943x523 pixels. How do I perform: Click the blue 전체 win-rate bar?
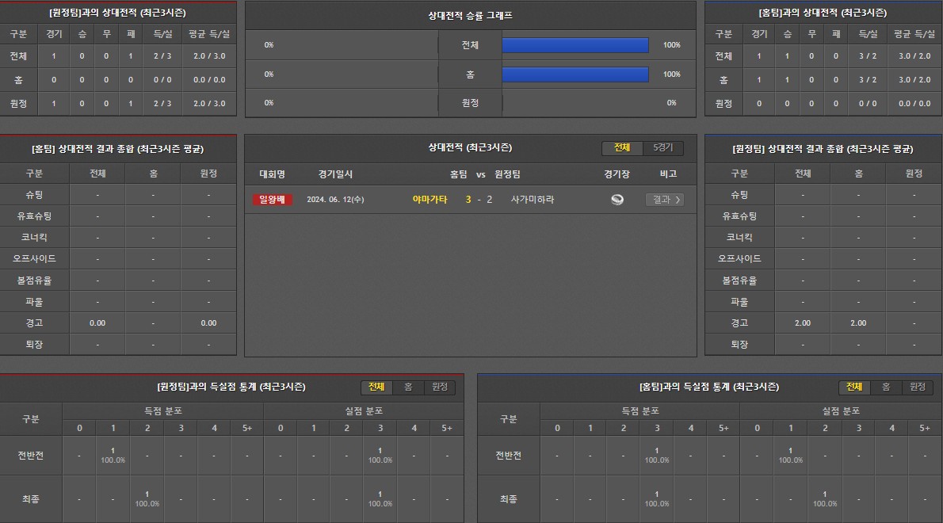pos(575,45)
